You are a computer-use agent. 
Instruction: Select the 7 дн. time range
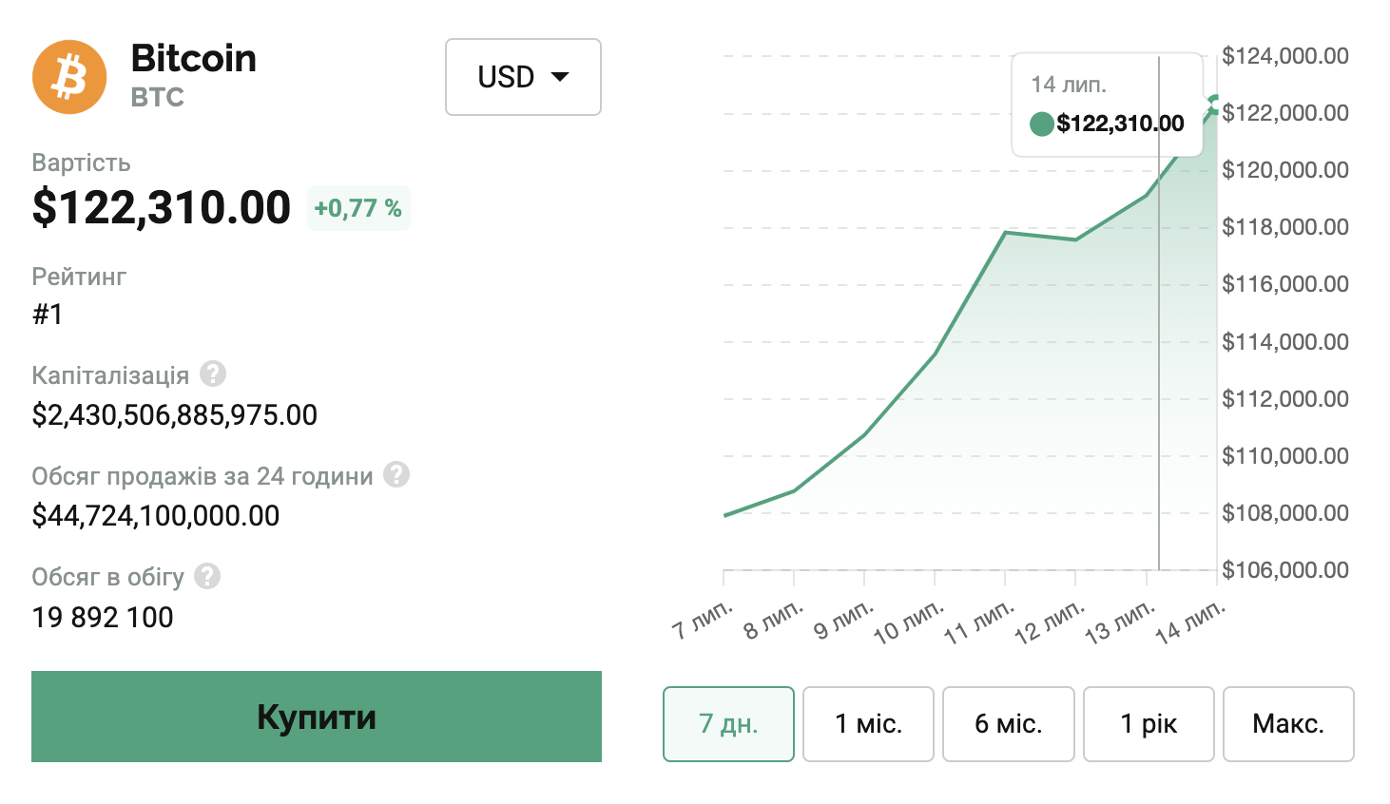point(728,724)
